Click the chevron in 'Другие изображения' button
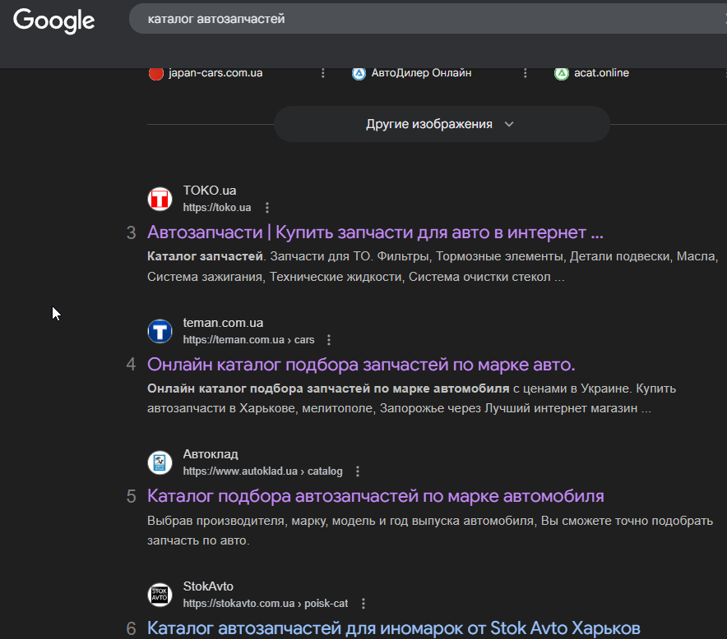 point(509,124)
